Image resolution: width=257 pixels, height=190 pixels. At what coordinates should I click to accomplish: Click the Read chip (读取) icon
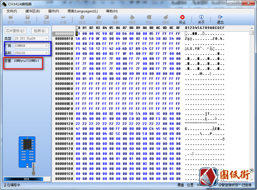point(115,19)
